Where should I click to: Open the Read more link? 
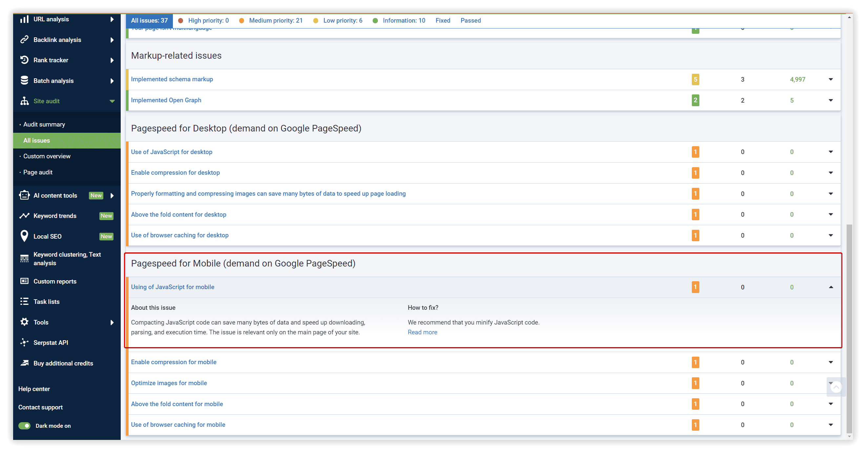pos(422,332)
